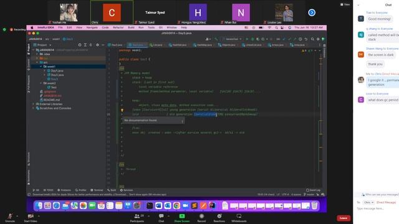Screen dimensions: 399x224
Task: Open Chrome from the macOS dock
Action: pyautogui.click(x=176, y=206)
